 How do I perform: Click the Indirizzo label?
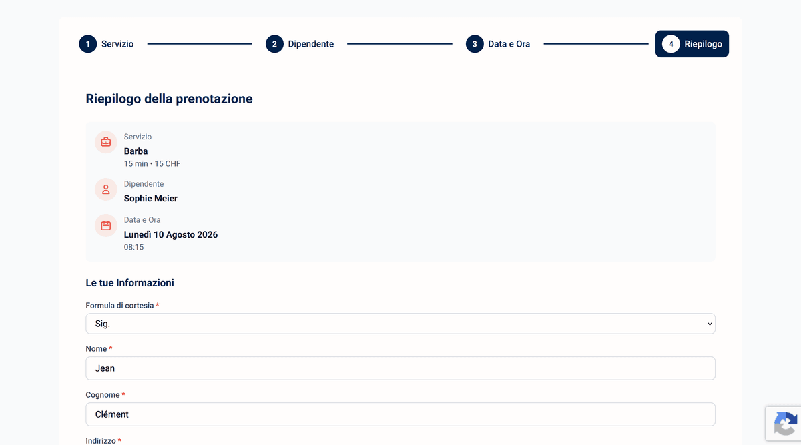click(102, 441)
